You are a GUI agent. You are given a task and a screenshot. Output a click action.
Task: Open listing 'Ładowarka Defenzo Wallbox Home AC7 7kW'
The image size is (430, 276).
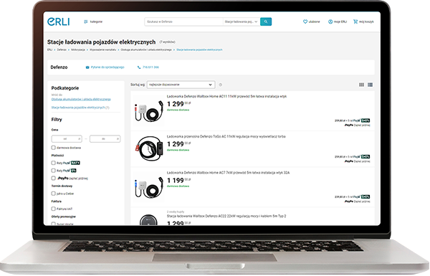click(x=228, y=173)
